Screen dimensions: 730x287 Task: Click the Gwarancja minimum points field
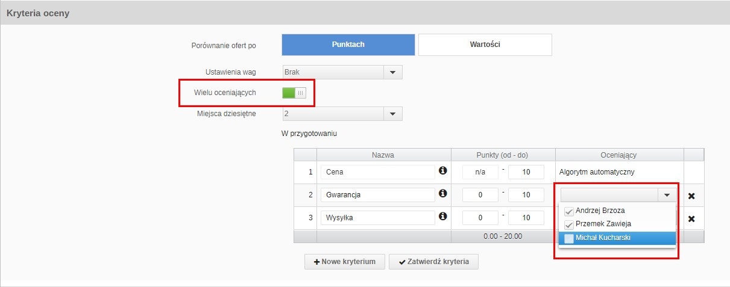(x=480, y=195)
